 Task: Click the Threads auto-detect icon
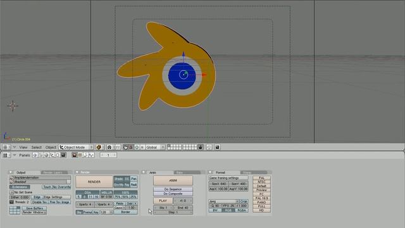(x=11, y=202)
